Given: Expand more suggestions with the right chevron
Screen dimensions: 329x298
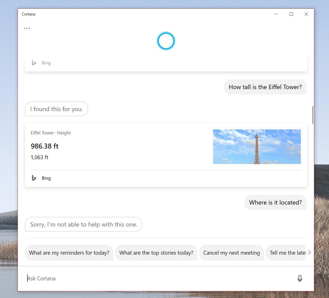Looking at the screenshot, I should [x=310, y=252].
